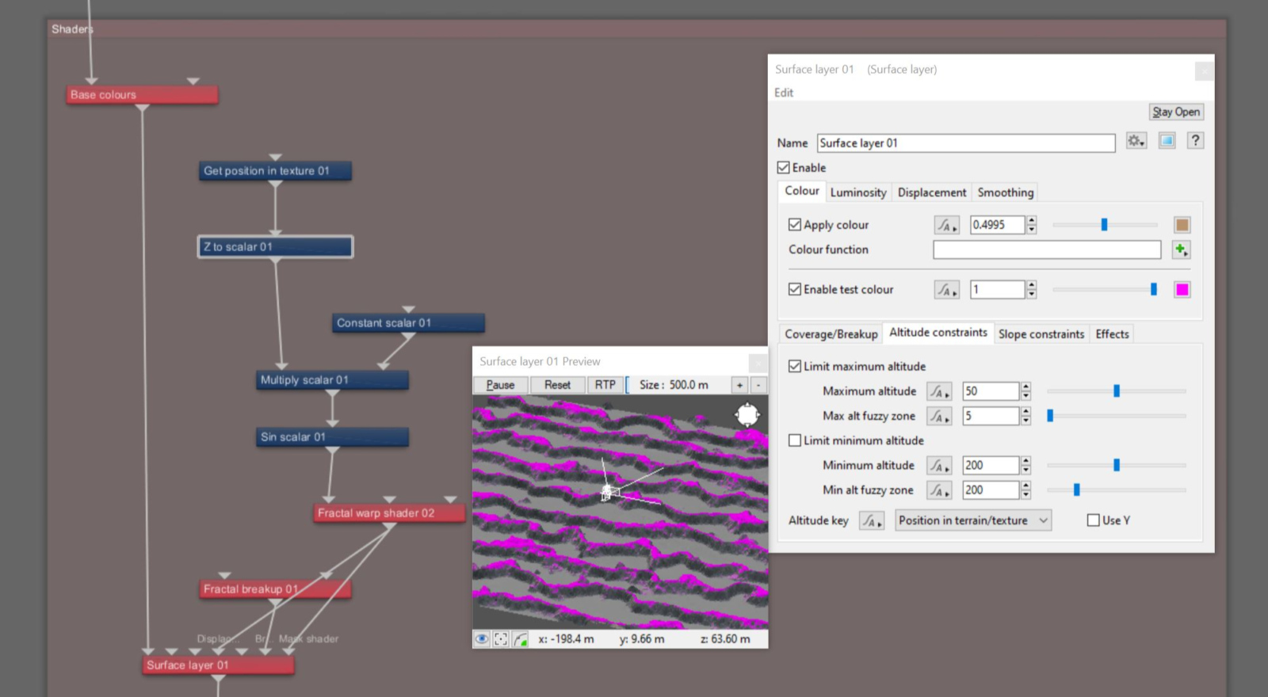Enable the Use Y checkbox
The image size is (1268, 697).
tap(1094, 520)
